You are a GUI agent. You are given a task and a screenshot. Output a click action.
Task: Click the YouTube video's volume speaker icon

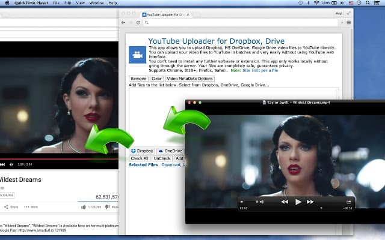[10, 164]
